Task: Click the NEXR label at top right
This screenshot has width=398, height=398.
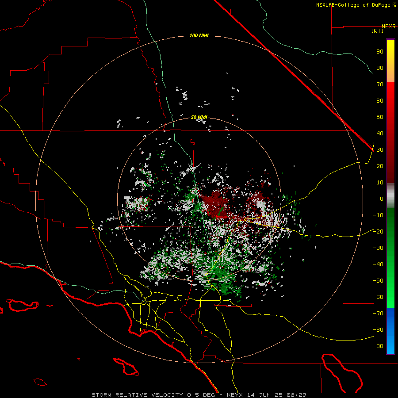Action: [x=389, y=27]
